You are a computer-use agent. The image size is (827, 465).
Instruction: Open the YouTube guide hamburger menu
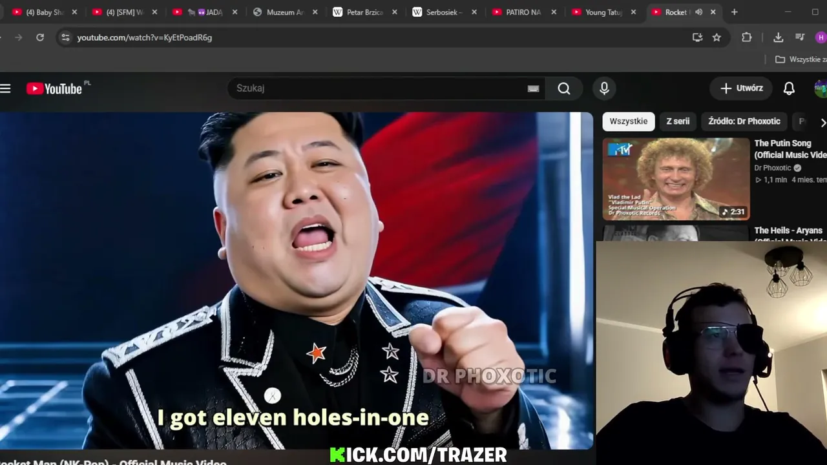pos(5,88)
